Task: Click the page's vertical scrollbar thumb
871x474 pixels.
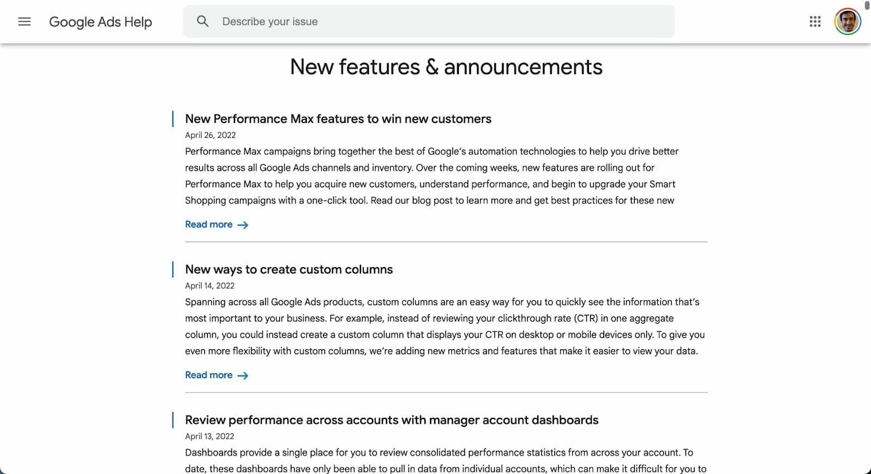Action: [x=867, y=5]
